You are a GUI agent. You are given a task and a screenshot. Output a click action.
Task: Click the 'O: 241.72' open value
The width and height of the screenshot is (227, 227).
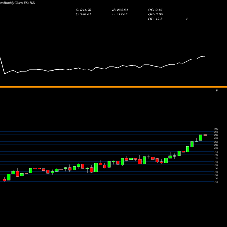pyautogui.click(x=84, y=10)
